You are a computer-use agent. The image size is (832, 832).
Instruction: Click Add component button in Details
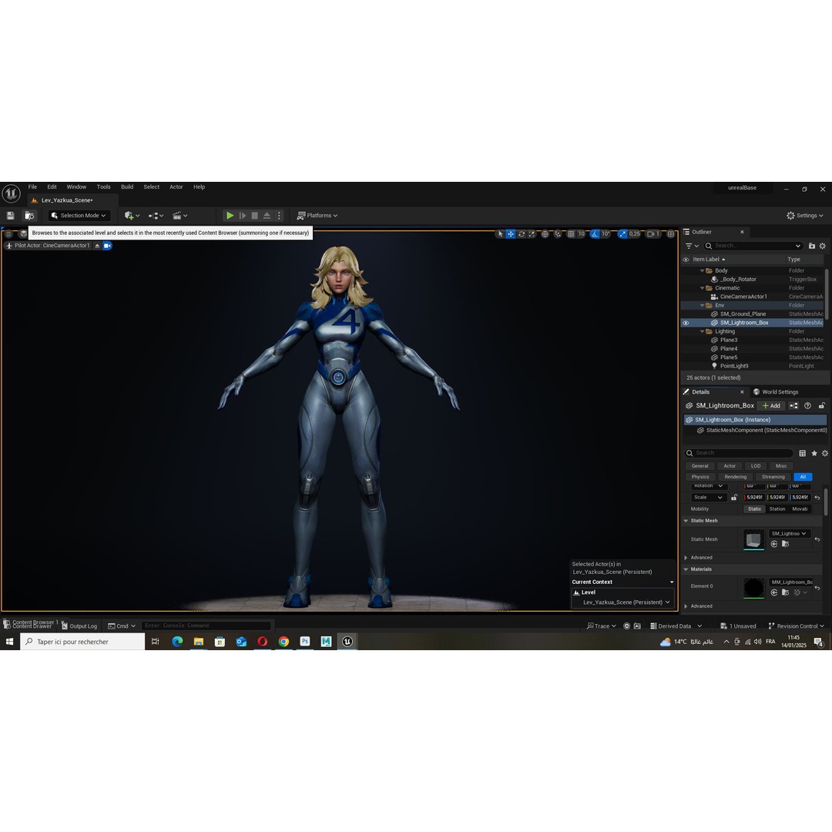click(x=771, y=406)
